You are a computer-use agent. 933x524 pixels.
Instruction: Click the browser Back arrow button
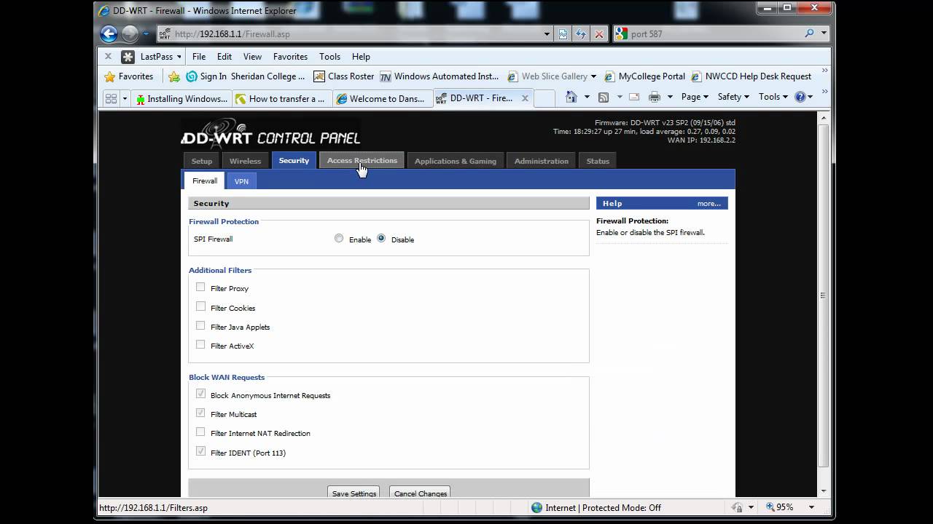point(109,33)
